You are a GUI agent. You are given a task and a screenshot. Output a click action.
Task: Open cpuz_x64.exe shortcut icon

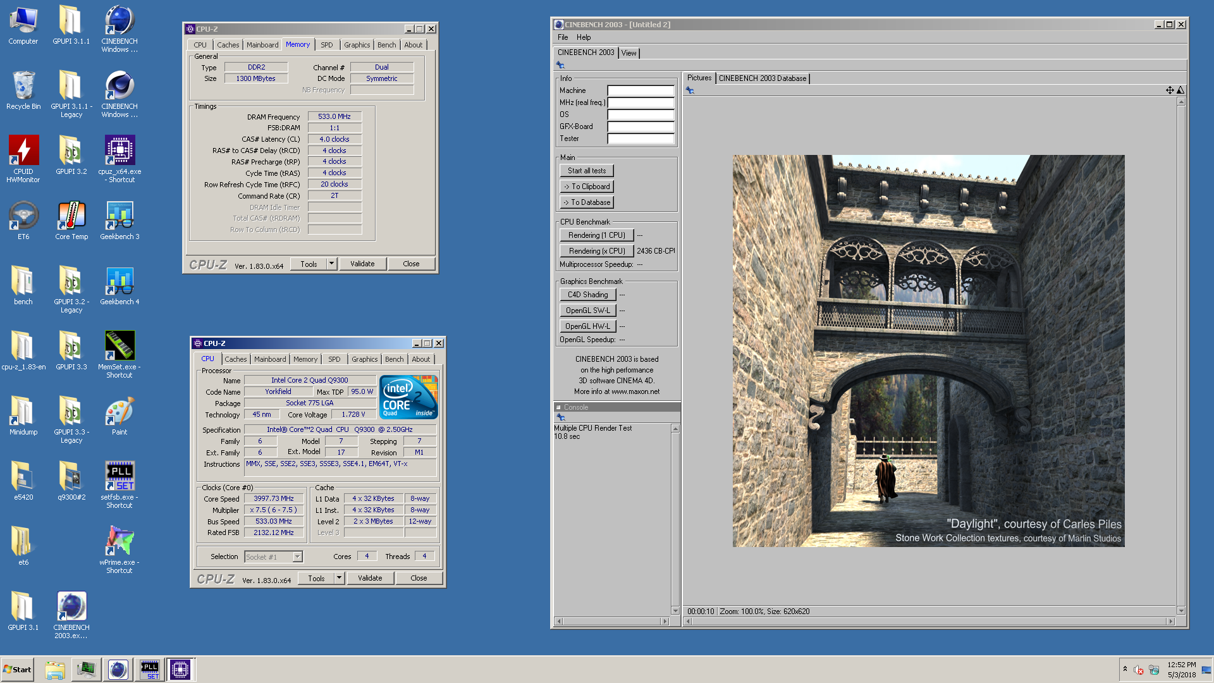tap(120, 159)
